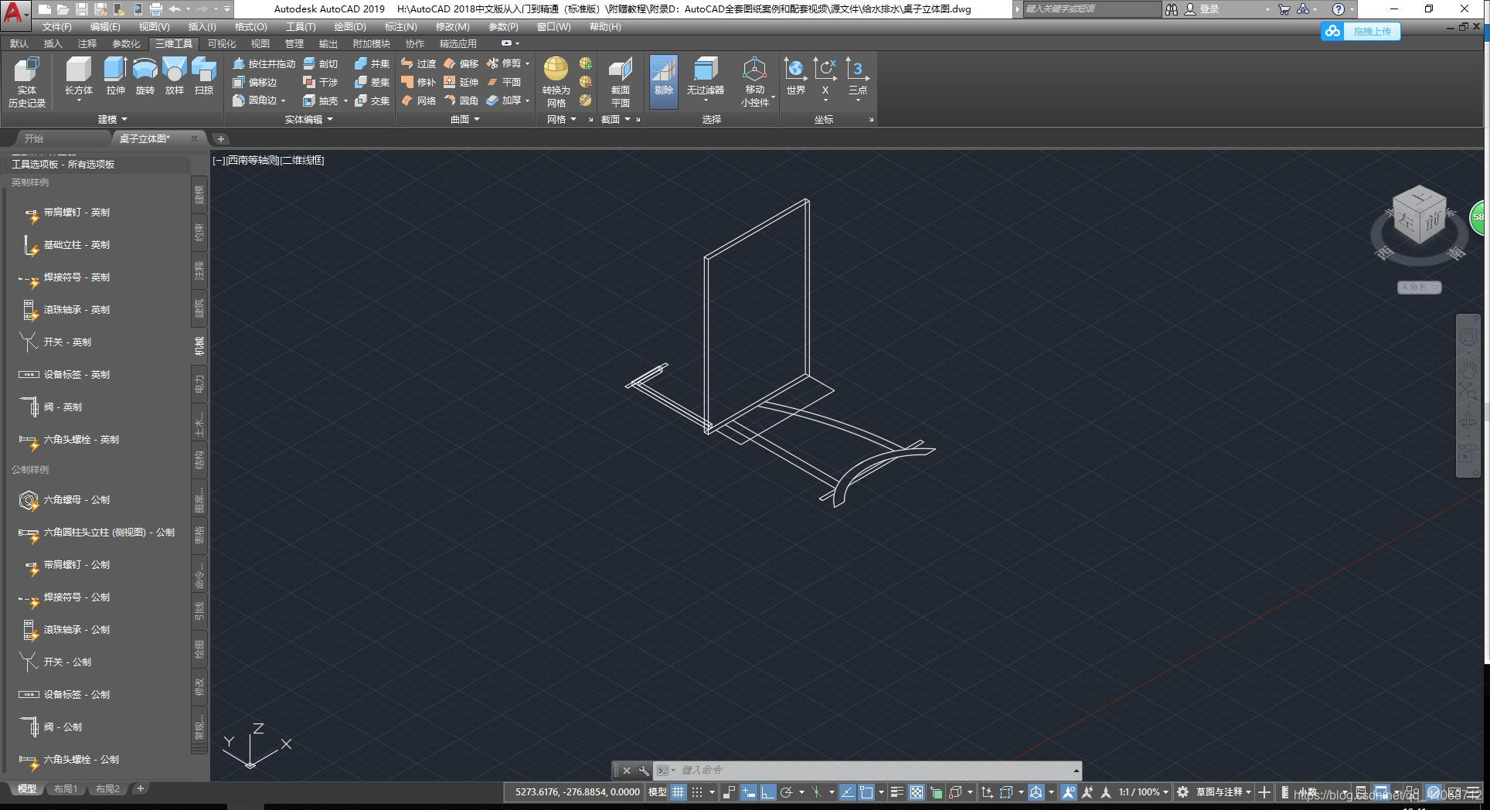Toggle dynamic input in status bar
Image resolution: width=1490 pixels, height=810 pixels.
click(748, 792)
